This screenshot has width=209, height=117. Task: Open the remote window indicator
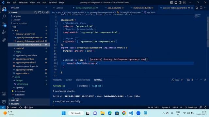3,107
